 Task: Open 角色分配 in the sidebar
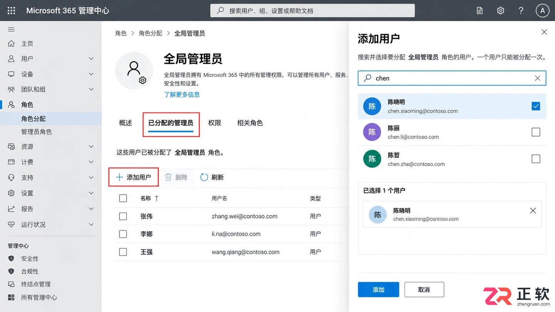(51, 119)
